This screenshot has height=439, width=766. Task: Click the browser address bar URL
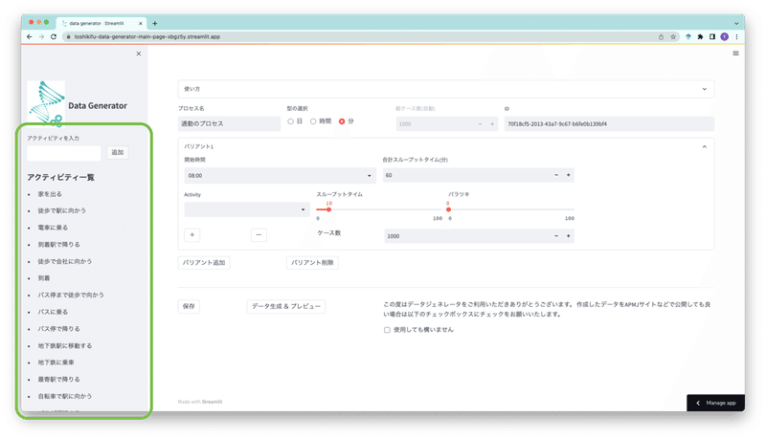(x=147, y=36)
